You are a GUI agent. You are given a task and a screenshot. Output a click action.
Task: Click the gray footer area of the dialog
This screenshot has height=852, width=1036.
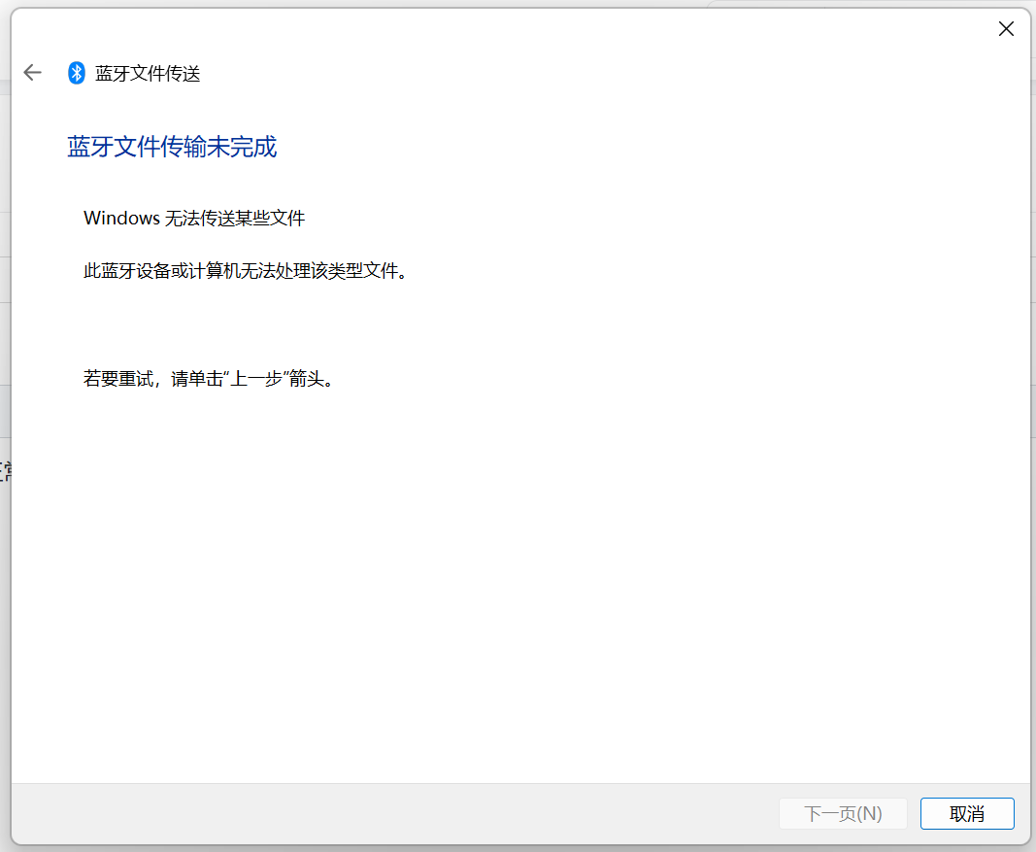pyautogui.click(x=388, y=813)
